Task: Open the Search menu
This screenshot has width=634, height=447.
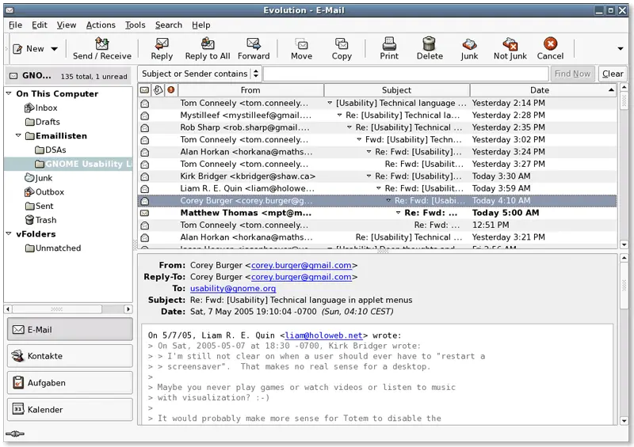Action: (x=169, y=25)
